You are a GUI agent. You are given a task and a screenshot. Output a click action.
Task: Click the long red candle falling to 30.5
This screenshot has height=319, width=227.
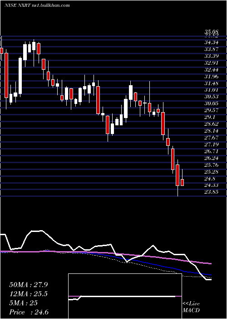pos(6,75)
